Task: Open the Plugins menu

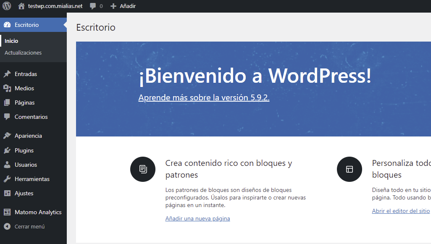Action: (x=33, y=150)
